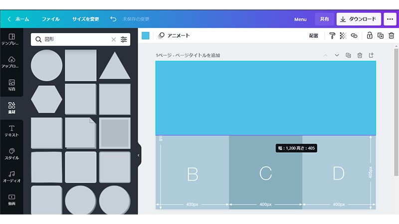Click the copy style paint roller icon
The image size is (399, 224).
332,35
